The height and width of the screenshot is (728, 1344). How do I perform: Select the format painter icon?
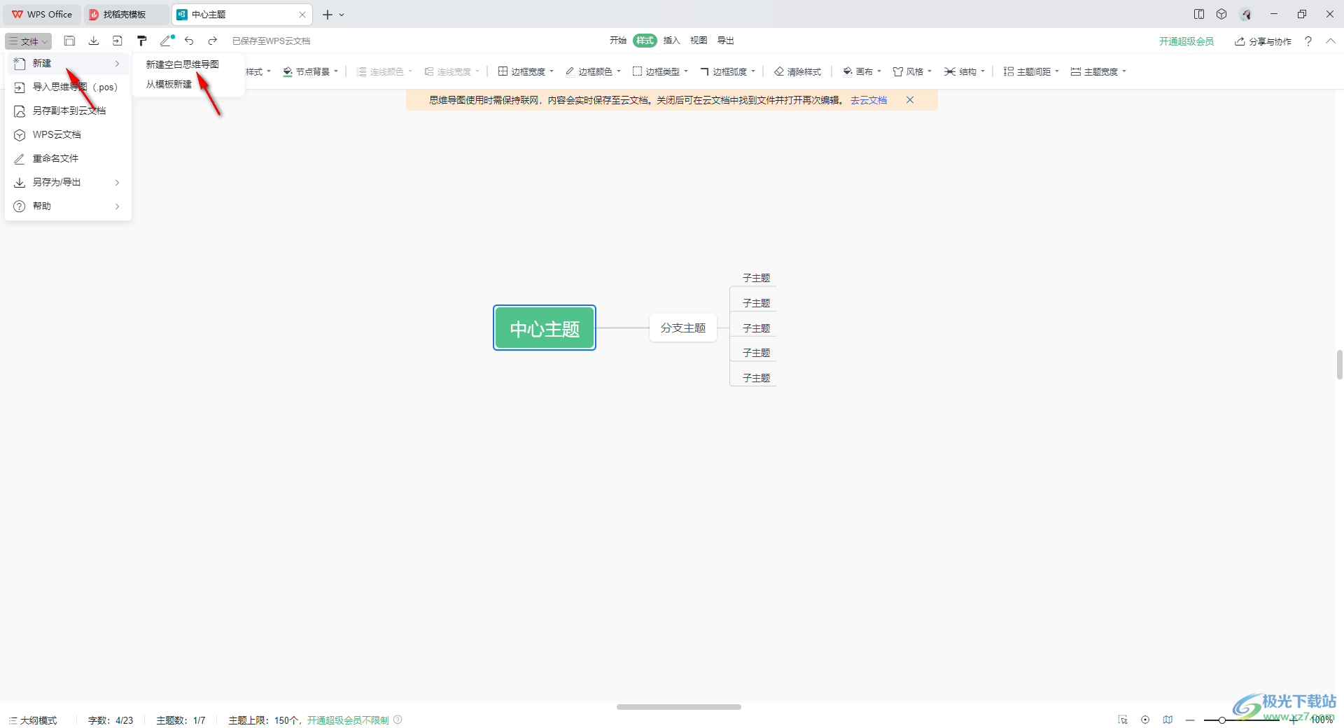[x=142, y=41]
